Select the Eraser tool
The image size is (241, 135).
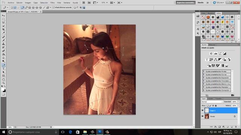(x=3, y=51)
